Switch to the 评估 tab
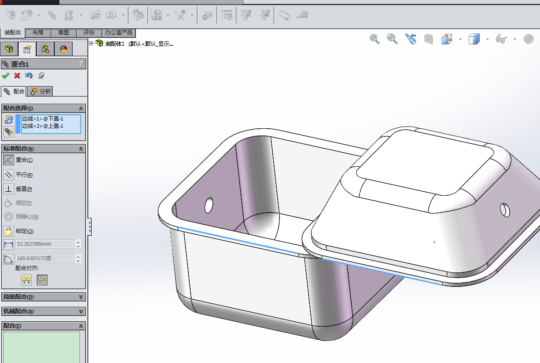The height and width of the screenshot is (363, 540). pyautogui.click(x=89, y=32)
